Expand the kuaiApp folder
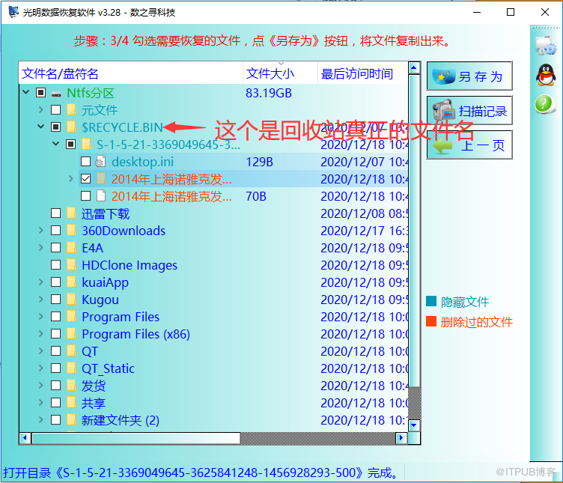Screen dimensions: 563x483 point(40,282)
